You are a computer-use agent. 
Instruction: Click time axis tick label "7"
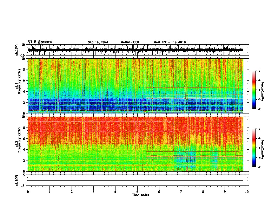point(181,192)
